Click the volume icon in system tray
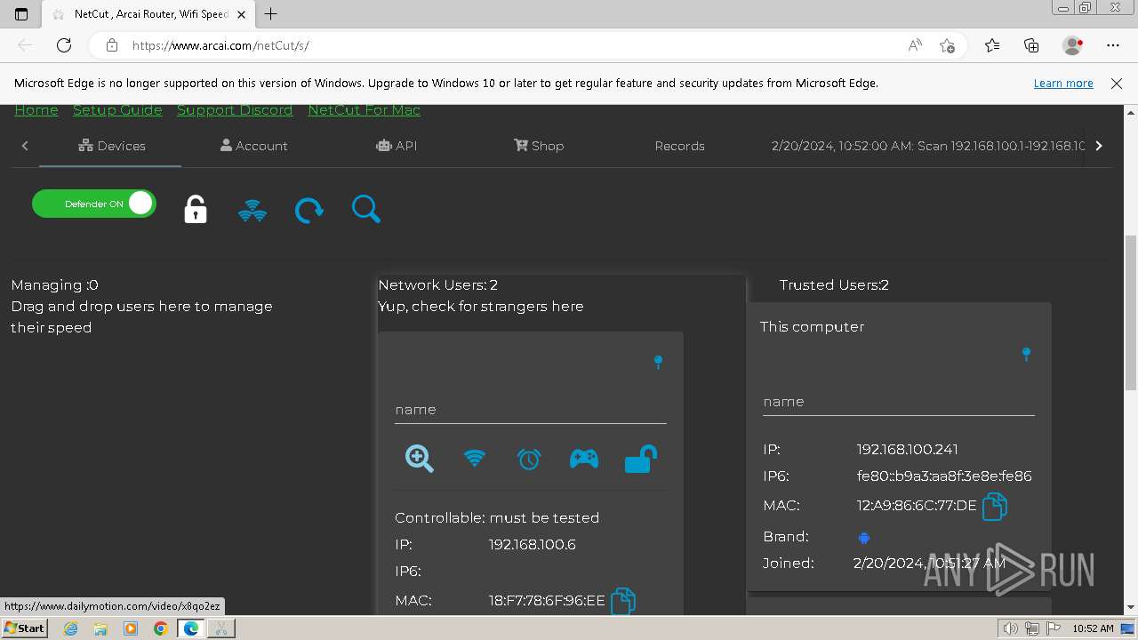This screenshot has width=1138, height=640. click(x=1011, y=628)
